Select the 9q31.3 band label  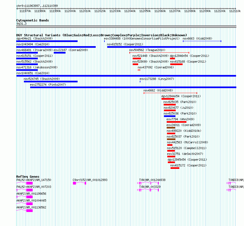point(21,24)
